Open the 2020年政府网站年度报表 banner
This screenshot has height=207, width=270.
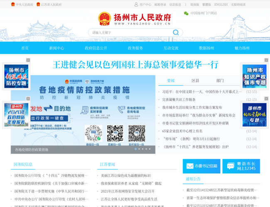pos(16,115)
